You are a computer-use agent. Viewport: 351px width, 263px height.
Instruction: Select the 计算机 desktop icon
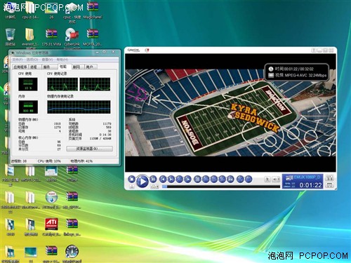point(10,11)
